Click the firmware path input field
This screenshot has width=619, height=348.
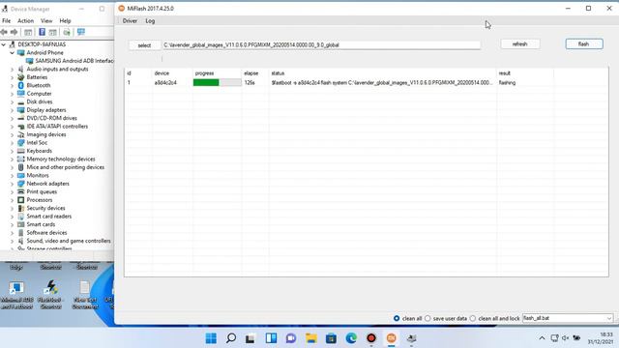(x=321, y=45)
